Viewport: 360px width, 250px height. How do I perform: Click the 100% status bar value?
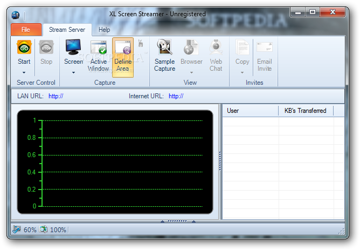point(58,230)
